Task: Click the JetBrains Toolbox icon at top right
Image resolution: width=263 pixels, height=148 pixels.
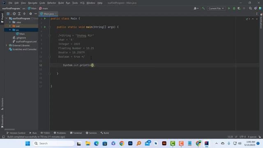Action: pyautogui.click(x=260, y=8)
